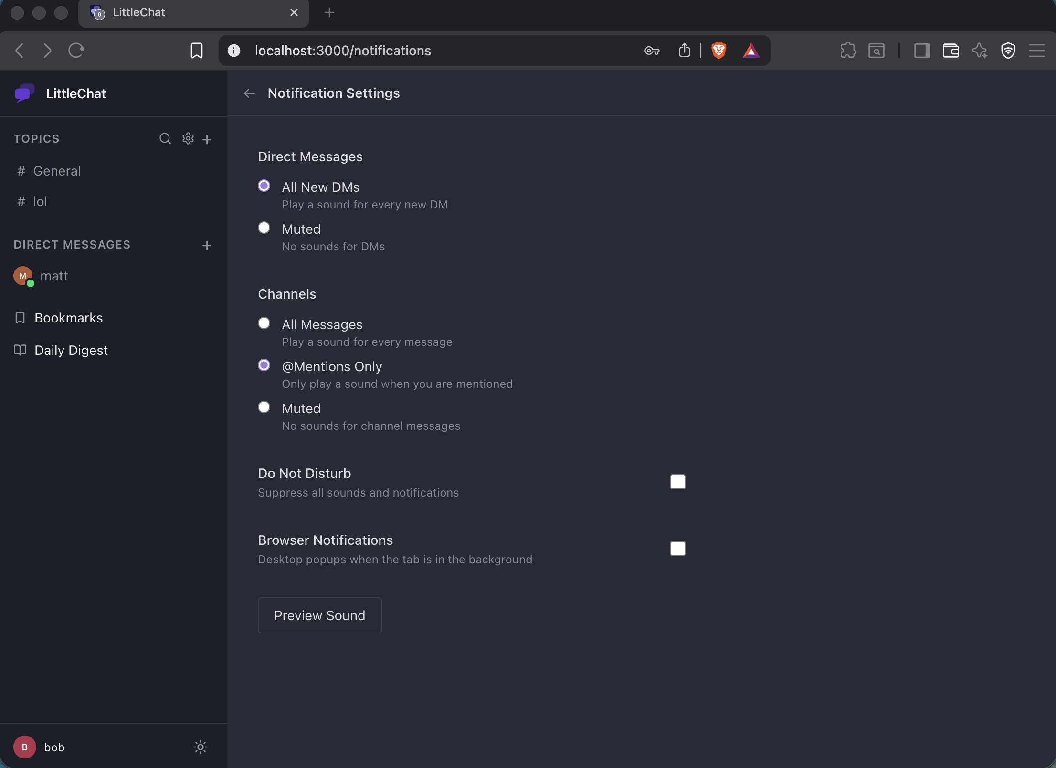Bookmark the current page
Viewport: 1056px width, 768px height.
[196, 51]
